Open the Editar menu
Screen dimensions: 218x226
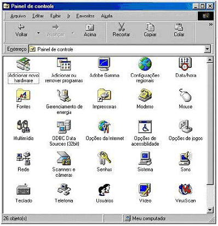click(x=38, y=16)
